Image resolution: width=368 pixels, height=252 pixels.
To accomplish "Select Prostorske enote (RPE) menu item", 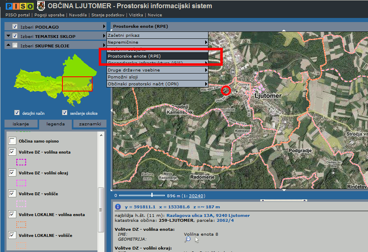I will [157, 56].
